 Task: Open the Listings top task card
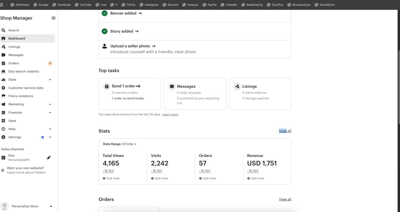pos(260,94)
